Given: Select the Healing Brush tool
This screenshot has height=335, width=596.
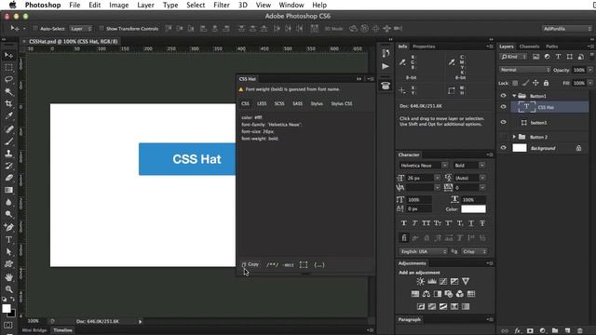Looking at the screenshot, I should (x=8, y=129).
